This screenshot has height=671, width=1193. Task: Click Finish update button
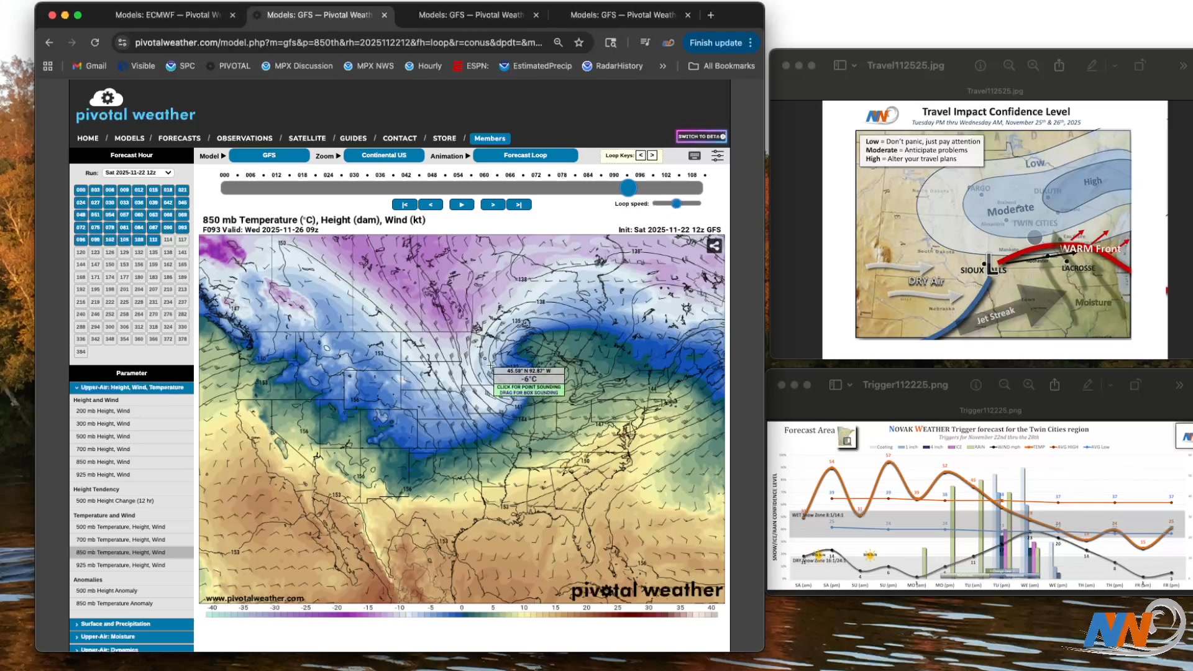click(x=721, y=42)
